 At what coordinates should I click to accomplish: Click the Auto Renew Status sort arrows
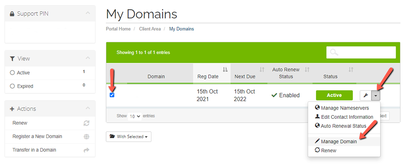click(x=307, y=69)
